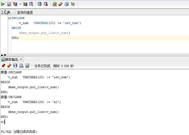Save the script output with the floppy disk icon
Image resolution: width=189 pixels, height=135 pixels.
point(15,66)
